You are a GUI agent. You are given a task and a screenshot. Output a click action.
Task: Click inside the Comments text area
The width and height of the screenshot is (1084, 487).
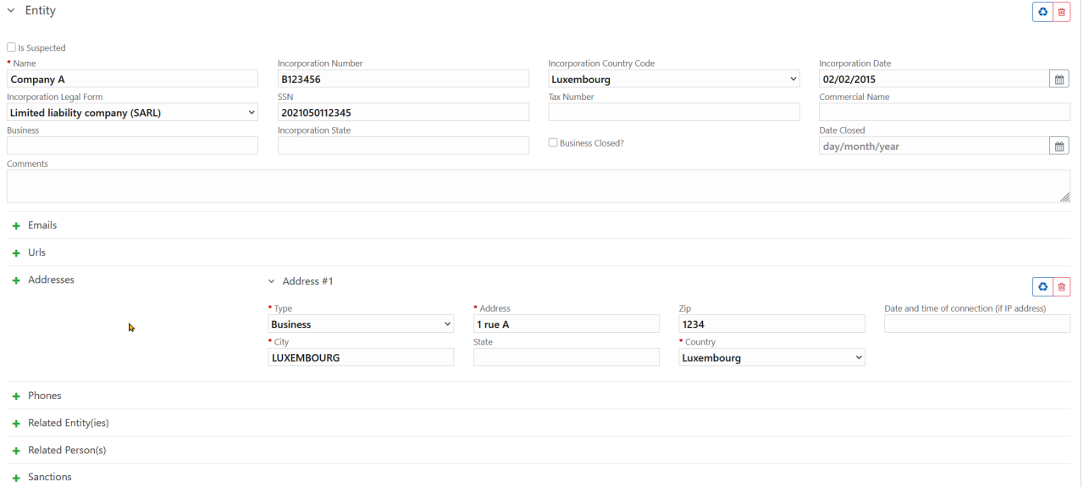point(539,186)
